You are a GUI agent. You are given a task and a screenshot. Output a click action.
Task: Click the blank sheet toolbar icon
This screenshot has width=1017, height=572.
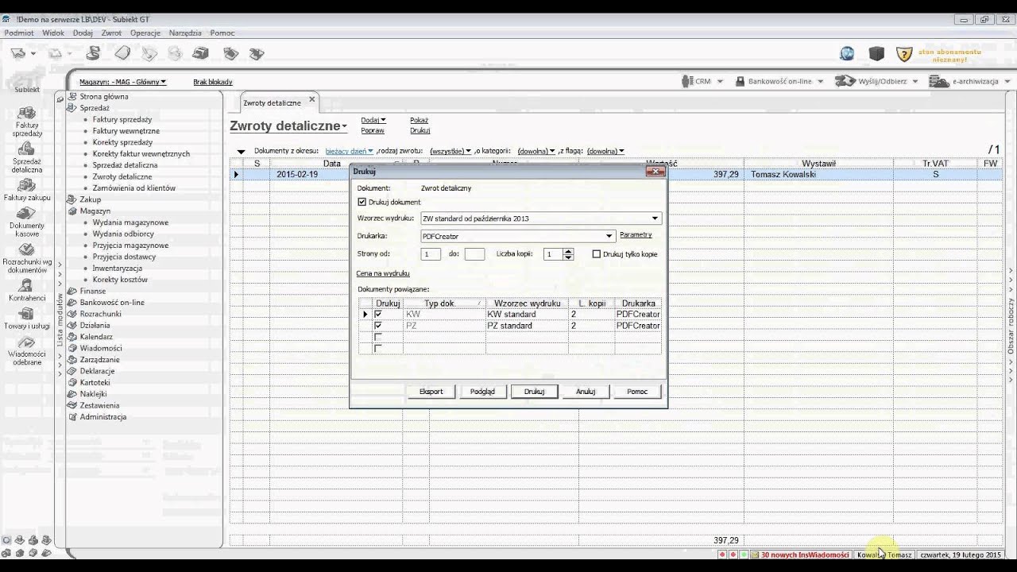(122, 53)
